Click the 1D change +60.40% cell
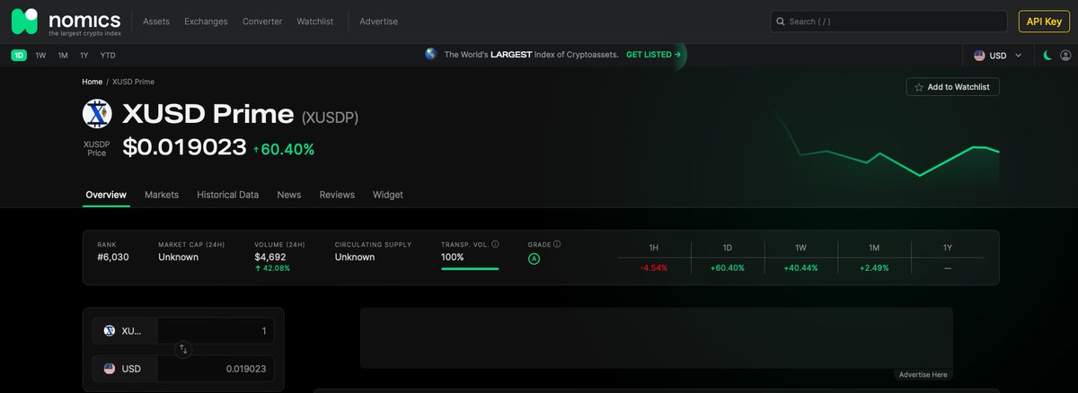 click(728, 268)
